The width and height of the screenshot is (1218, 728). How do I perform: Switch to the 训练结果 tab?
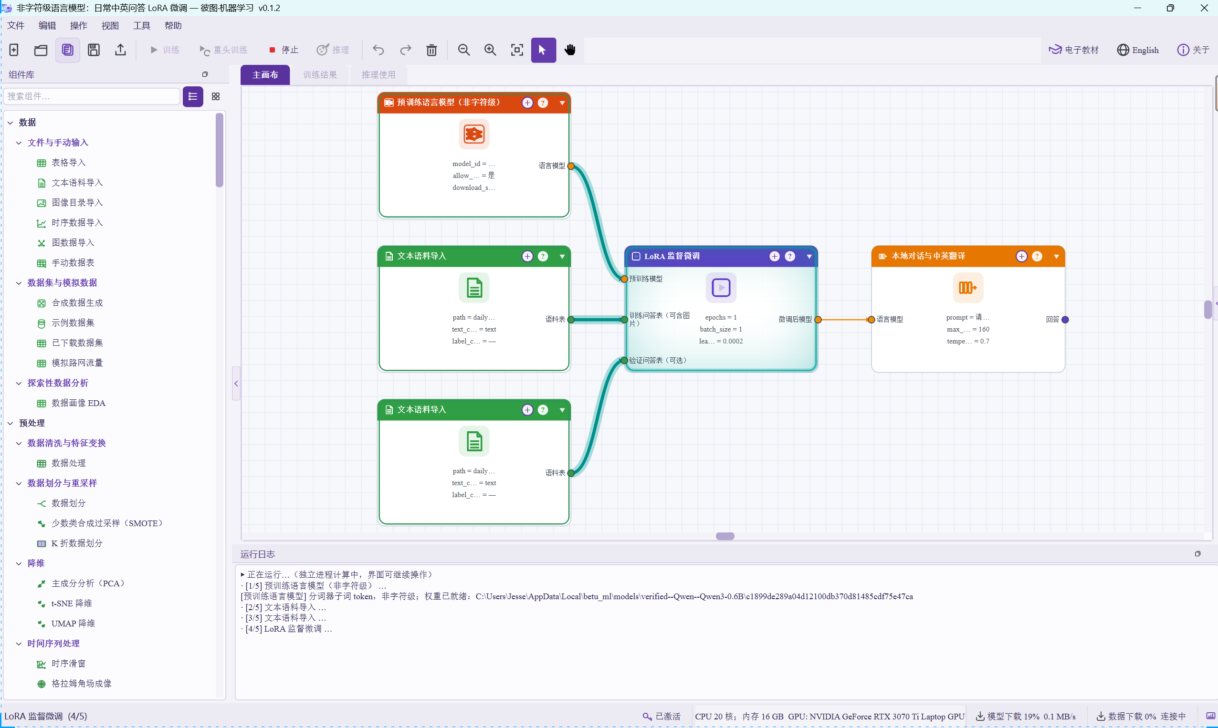point(320,75)
